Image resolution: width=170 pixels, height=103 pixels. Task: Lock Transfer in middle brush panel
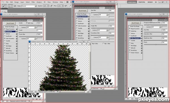coord(89,28)
